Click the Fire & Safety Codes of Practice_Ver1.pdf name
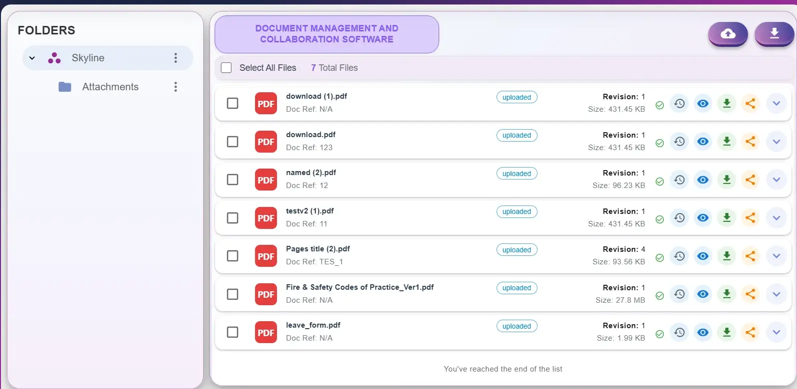This screenshot has height=389, width=797. click(360, 287)
